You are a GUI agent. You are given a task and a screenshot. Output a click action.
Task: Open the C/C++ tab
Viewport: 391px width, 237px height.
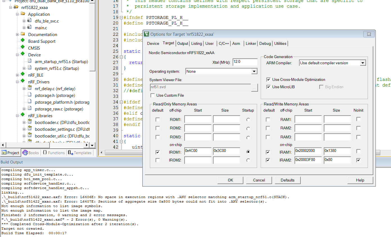(224, 43)
